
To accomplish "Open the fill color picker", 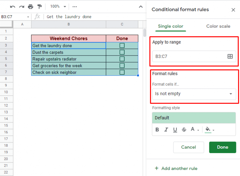I will point(210,130).
